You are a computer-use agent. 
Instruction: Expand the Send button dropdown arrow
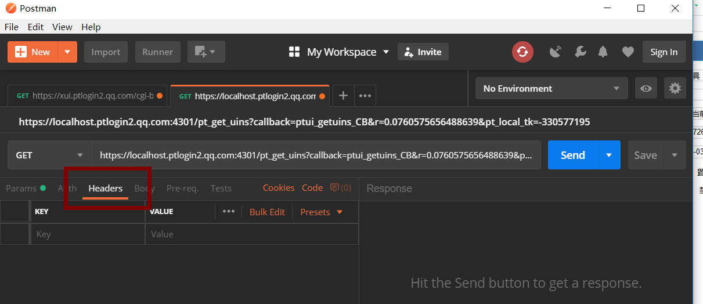point(609,155)
